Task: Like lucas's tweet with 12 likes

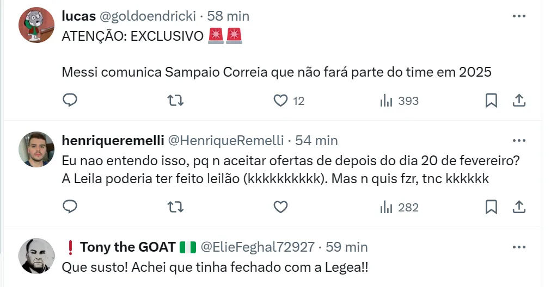Action: (280, 101)
